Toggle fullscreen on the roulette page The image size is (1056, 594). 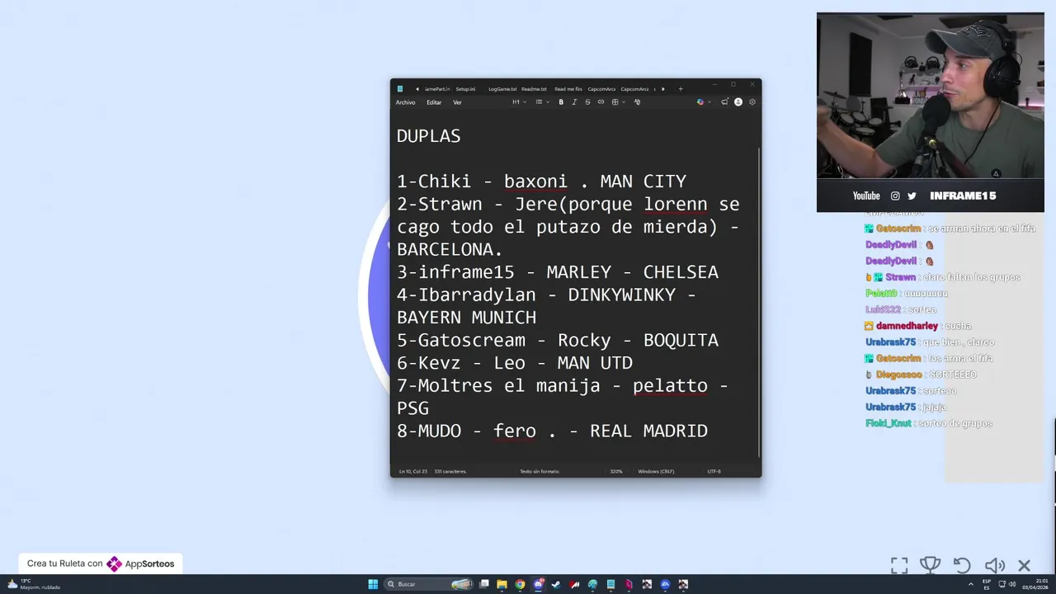899,565
